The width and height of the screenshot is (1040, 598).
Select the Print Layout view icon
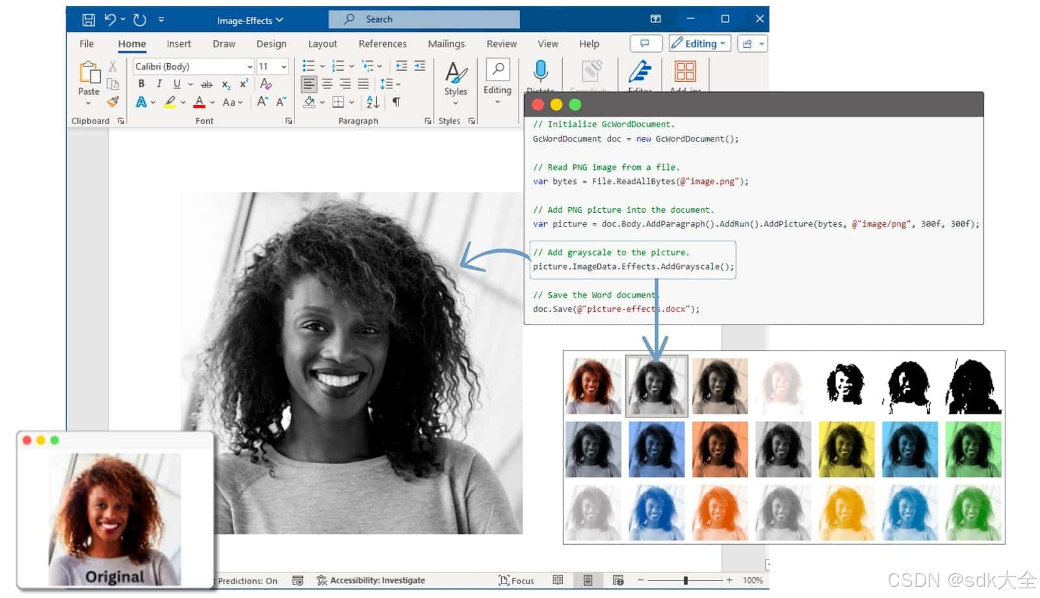point(587,580)
